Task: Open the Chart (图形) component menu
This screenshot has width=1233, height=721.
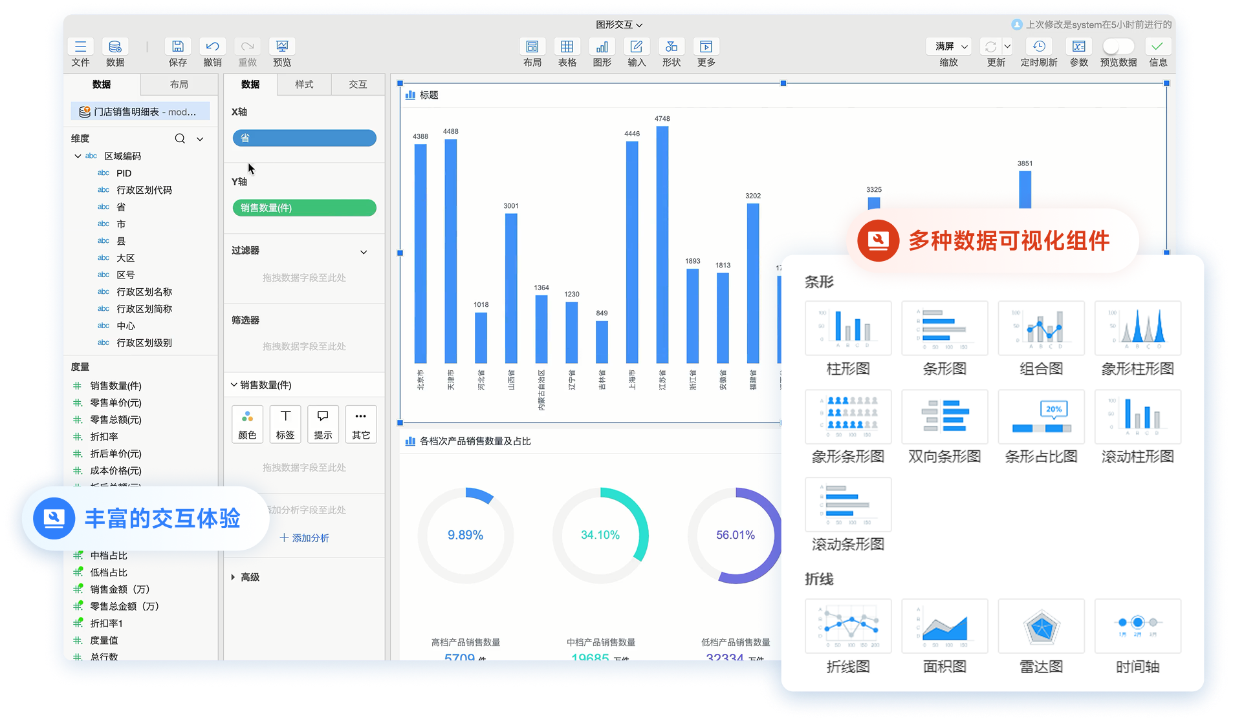Action: pos(602,47)
